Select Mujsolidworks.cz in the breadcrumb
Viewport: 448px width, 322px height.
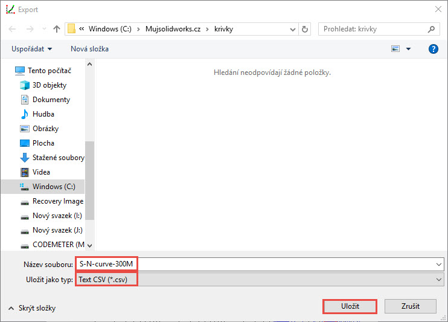click(x=173, y=29)
